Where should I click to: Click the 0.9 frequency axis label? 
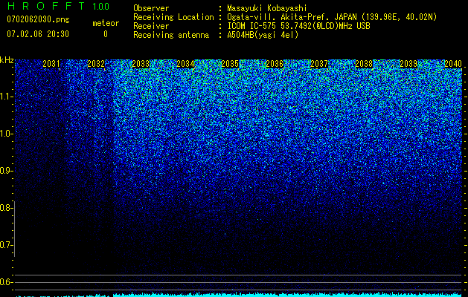[6, 171]
